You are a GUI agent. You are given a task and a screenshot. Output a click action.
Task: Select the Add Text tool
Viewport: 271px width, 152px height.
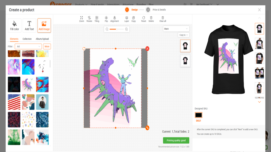[29, 26]
